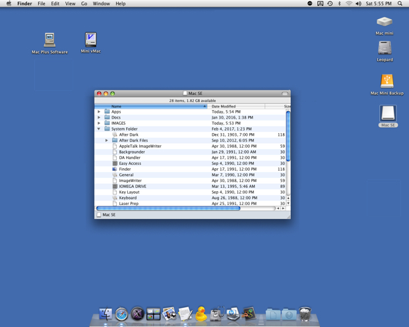
Task: Select the Laser Prep file
Action: tap(190, 204)
